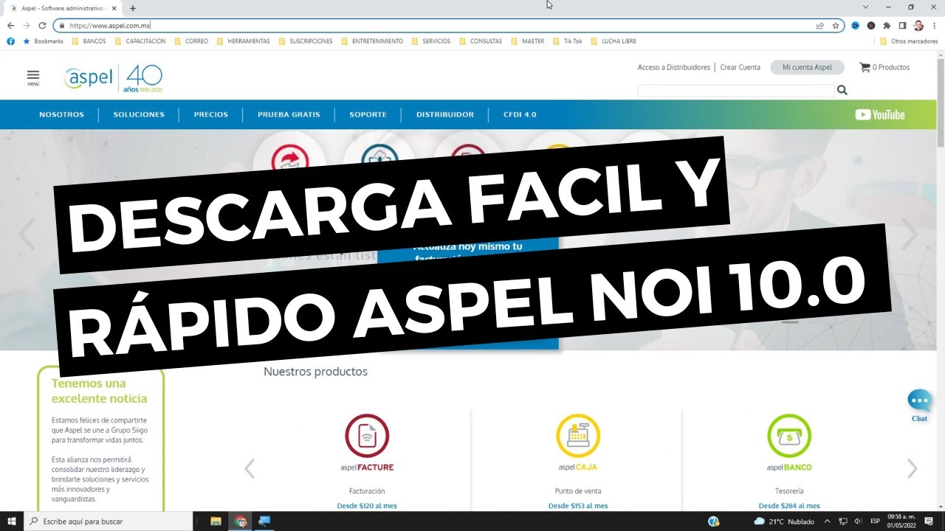Click the taskbar help question mark icon

[x=714, y=521]
